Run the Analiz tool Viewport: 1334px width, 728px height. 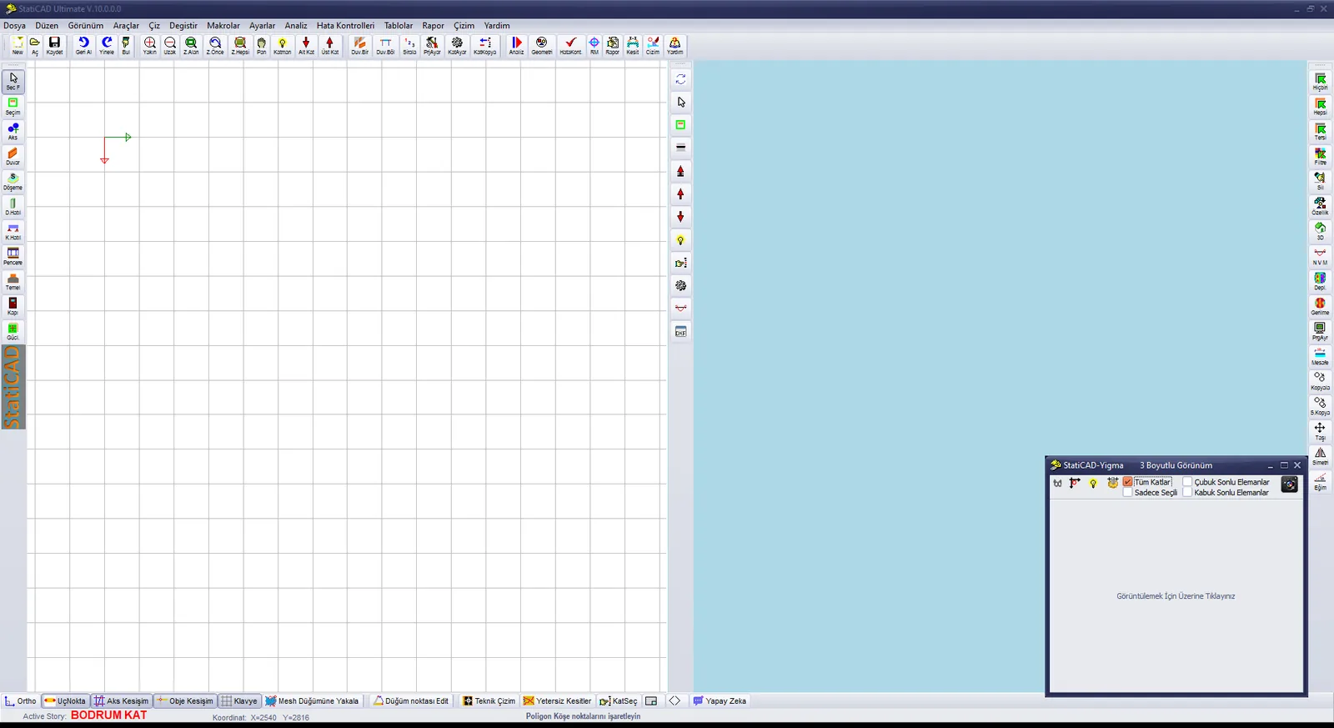(517, 45)
